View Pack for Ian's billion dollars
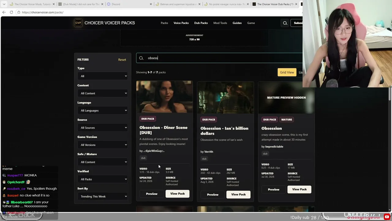Screen dimensions: 392x221 tap(239, 195)
